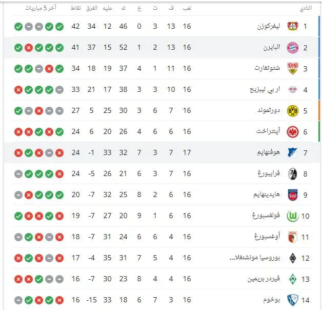
Task: Click the Borussia Dortmund BVB badge
Action: coord(292,111)
